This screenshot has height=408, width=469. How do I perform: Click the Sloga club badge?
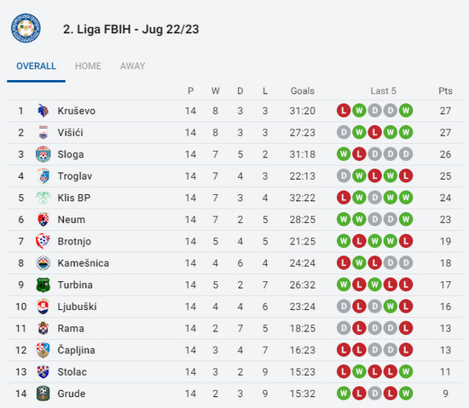[43, 154]
